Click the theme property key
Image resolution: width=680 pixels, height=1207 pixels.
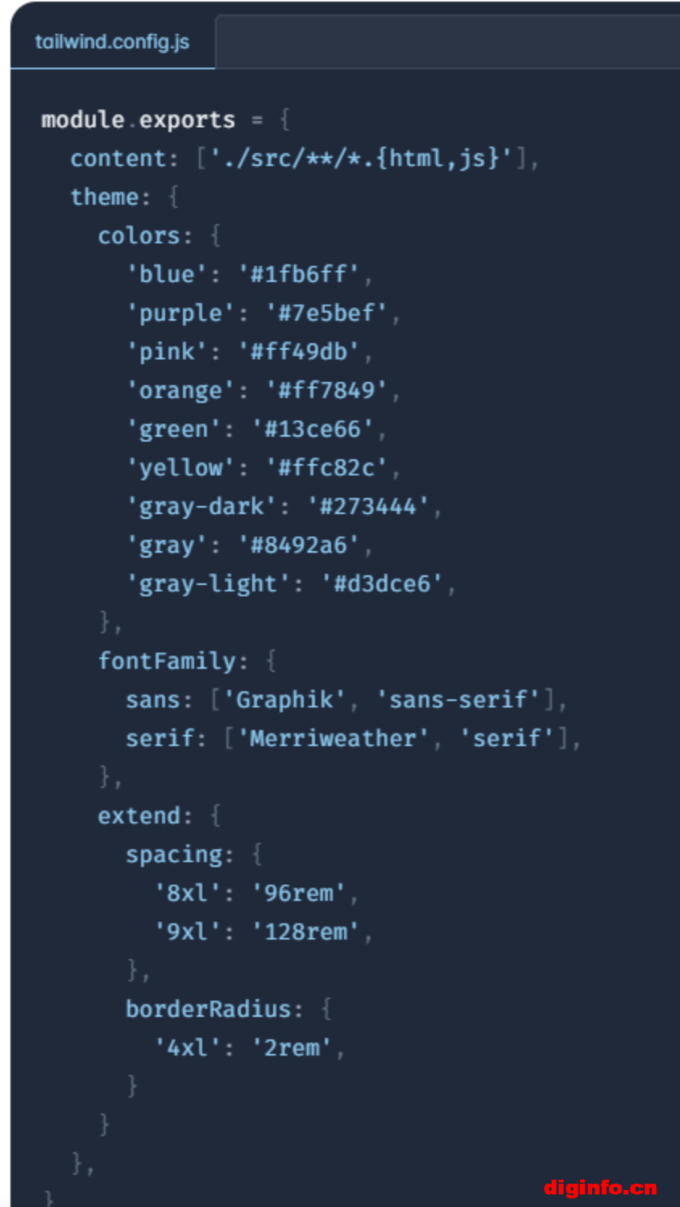point(104,197)
